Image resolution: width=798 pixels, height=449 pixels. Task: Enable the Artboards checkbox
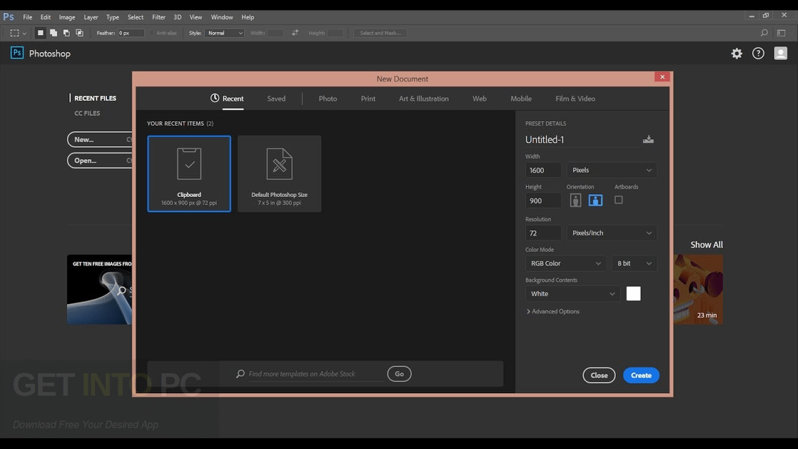618,200
